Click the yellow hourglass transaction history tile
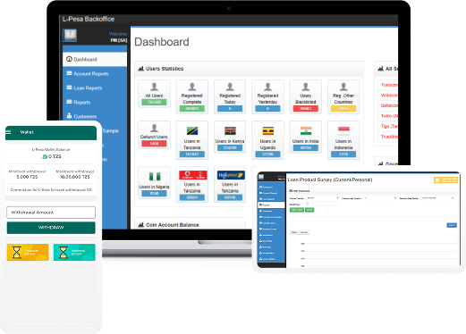Screen dimensions: 466x334 (x=28, y=252)
